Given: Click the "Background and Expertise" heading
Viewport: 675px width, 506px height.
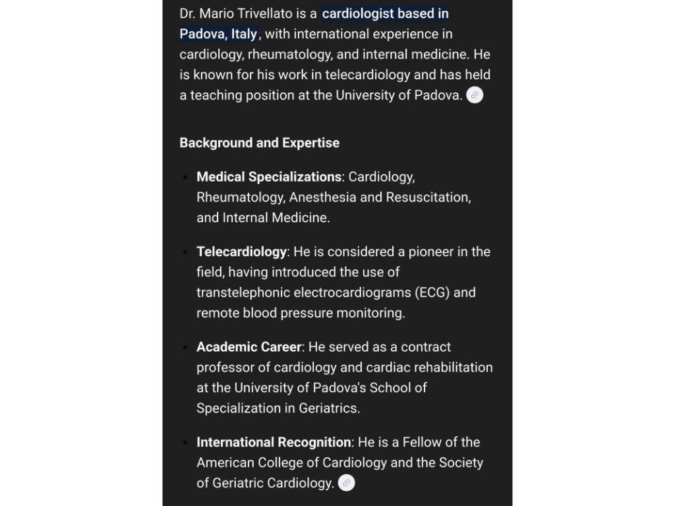Looking at the screenshot, I should pos(259,143).
